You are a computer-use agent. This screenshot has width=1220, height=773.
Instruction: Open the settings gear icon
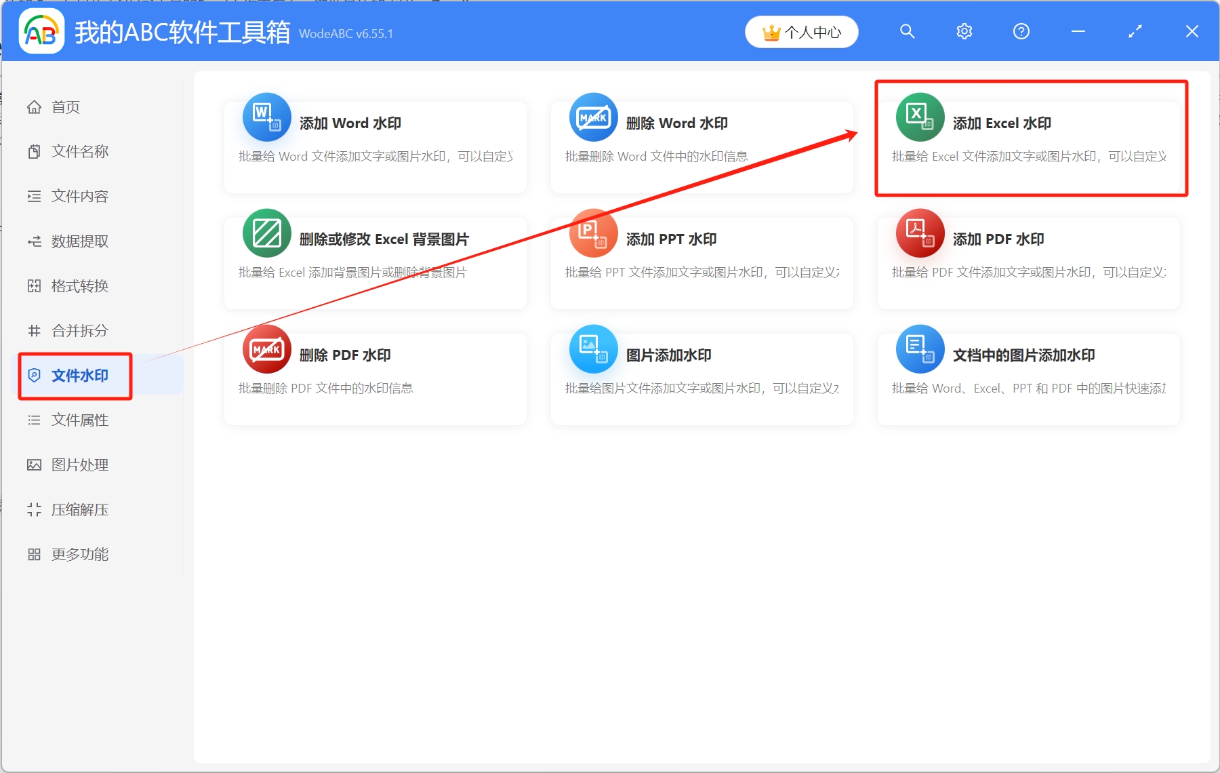(964, 31)
